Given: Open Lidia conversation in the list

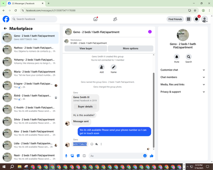Looking at the screenshot, I should (30, 145).
